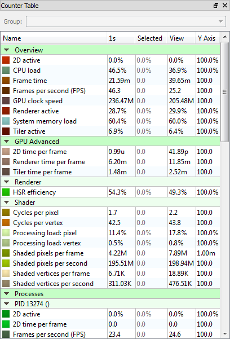The height and width of the screenshot is (339, 230).
Task: Collapse the PID 13274 tree node
Action: pos(7,304)
